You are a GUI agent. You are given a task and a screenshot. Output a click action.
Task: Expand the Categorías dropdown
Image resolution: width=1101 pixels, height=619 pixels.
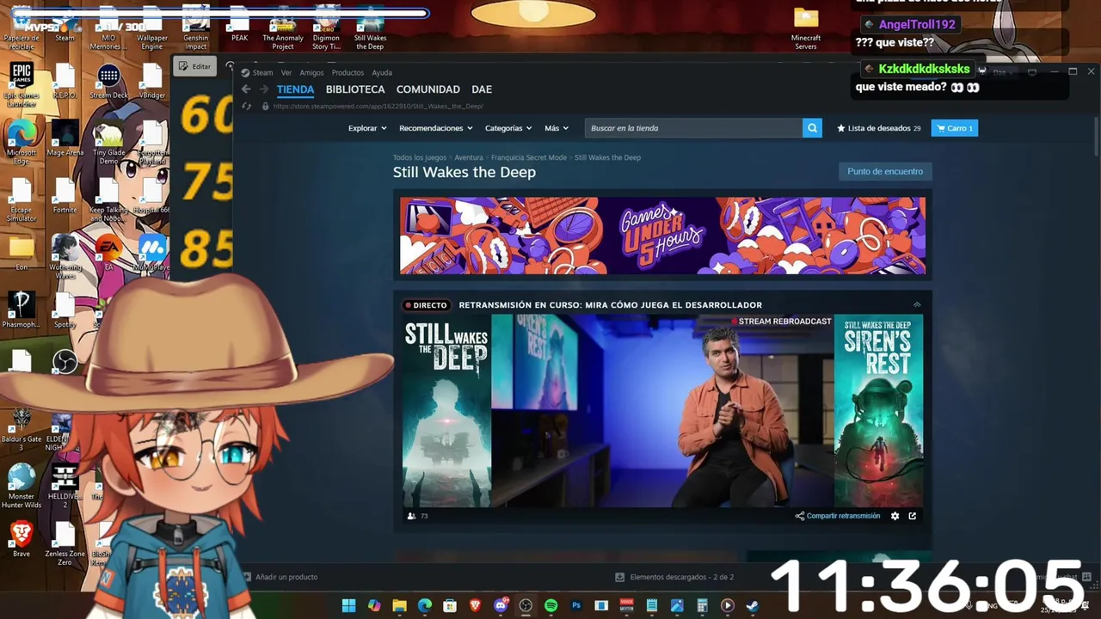tap(507, 128)
